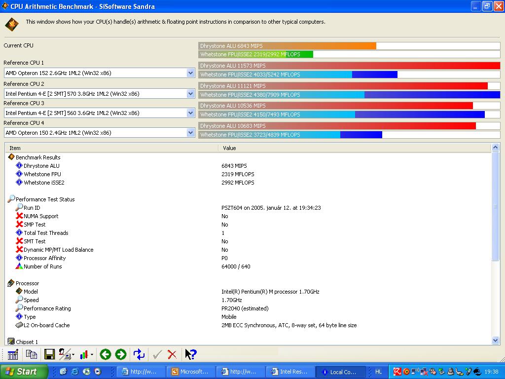
Task: Go forward with the green right arrow
Action: (x=121, y=354)
